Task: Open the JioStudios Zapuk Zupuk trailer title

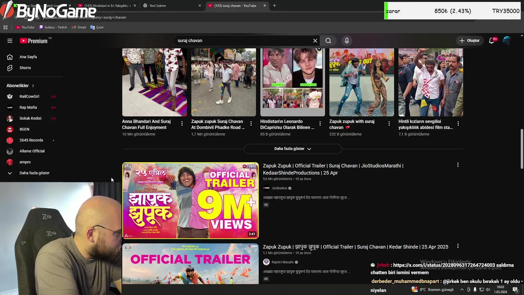Action: (333, 169)
